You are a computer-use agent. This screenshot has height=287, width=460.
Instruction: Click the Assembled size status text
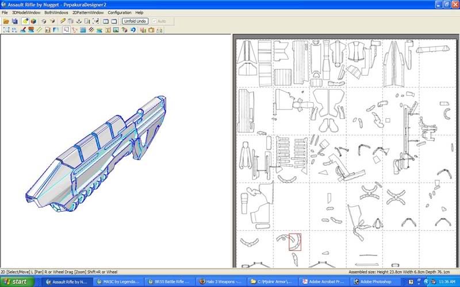pos(399,272)
